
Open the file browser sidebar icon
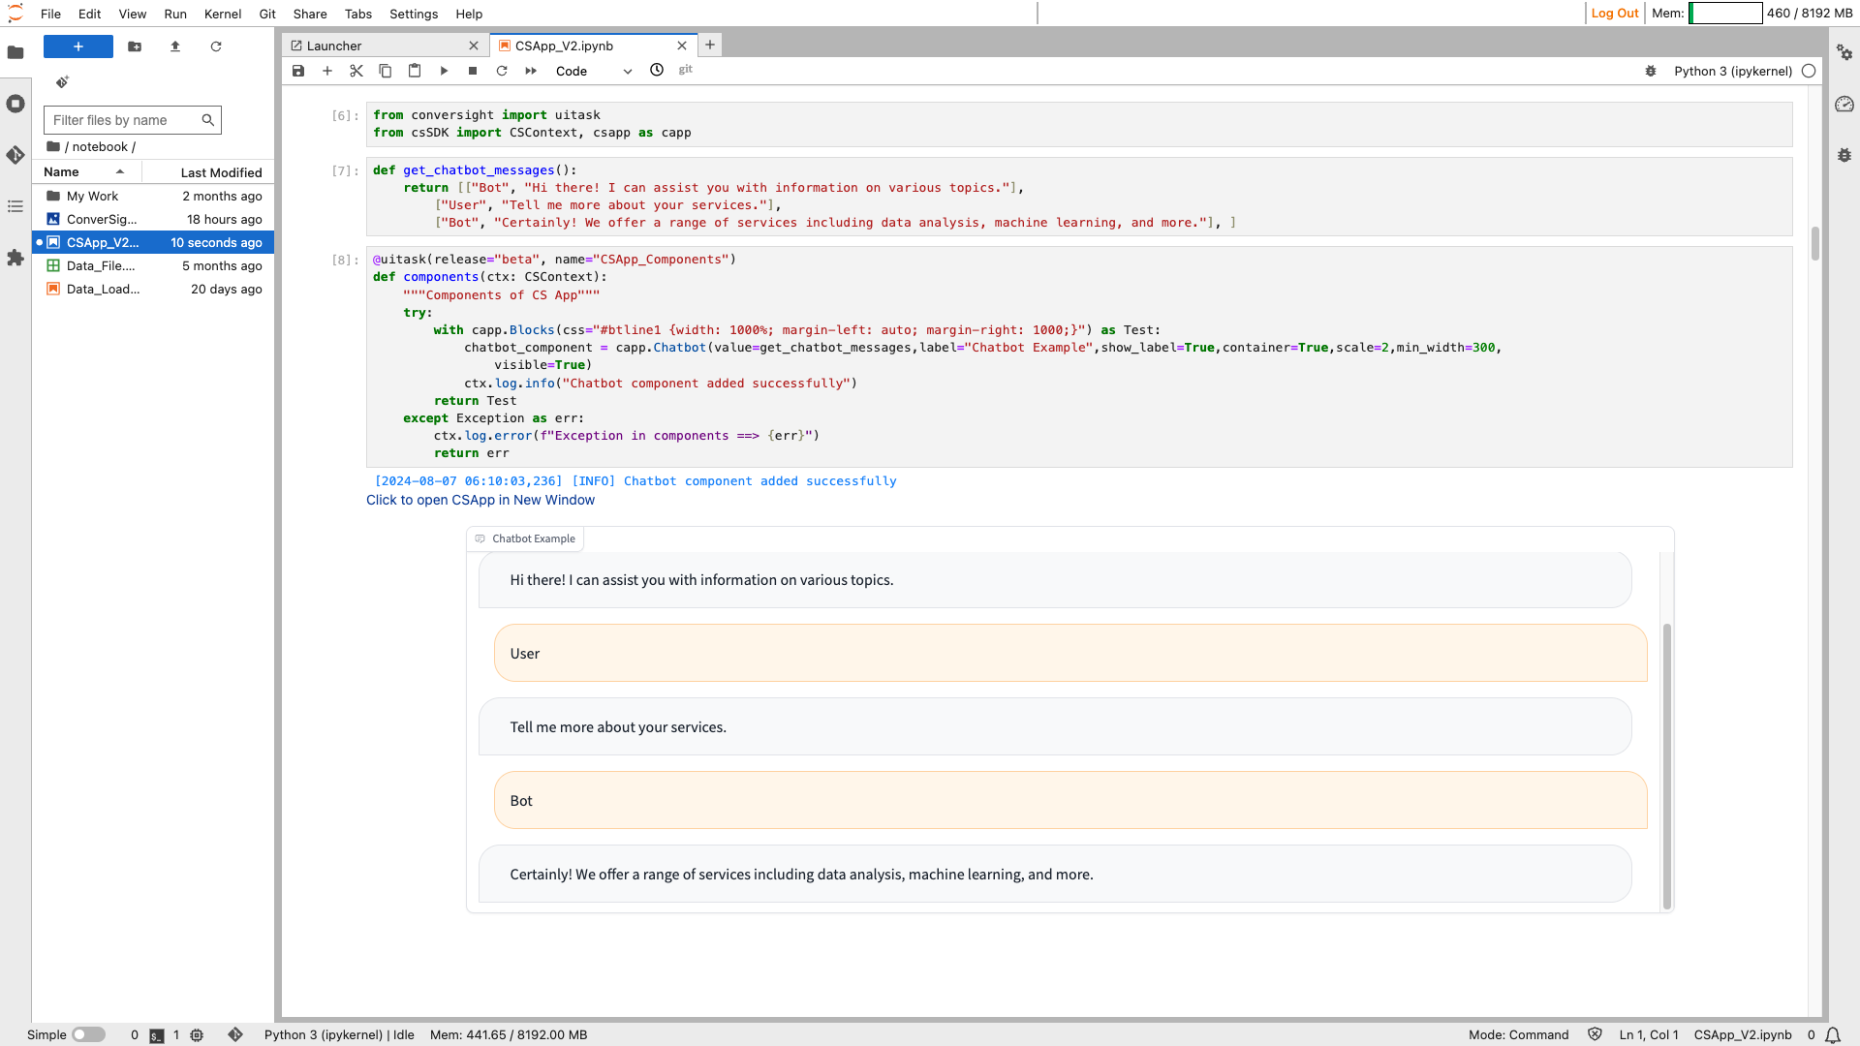point(15,52)
